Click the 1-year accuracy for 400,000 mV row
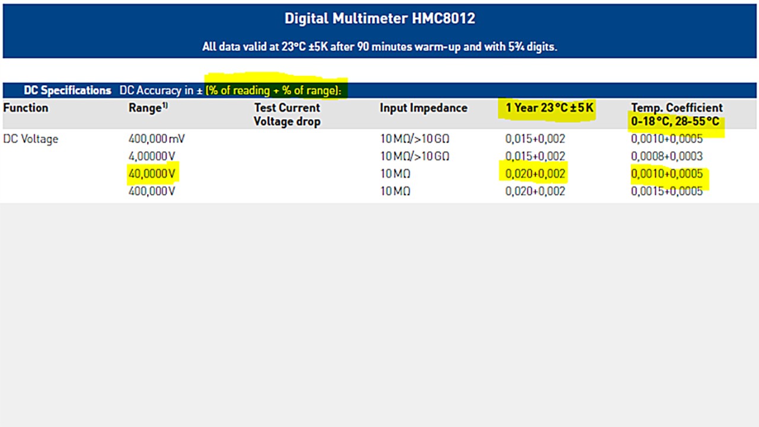Image resolution: width=759 pixels, height=427 pixels. tap(535, 139)
